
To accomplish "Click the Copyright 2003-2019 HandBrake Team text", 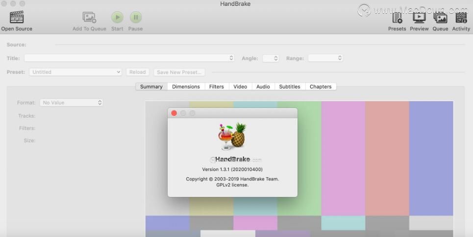I will [x=232, y=179].
